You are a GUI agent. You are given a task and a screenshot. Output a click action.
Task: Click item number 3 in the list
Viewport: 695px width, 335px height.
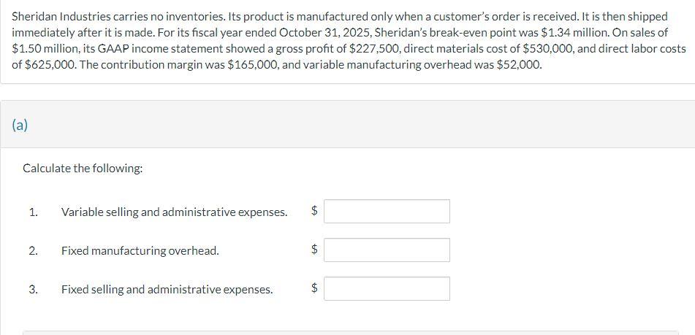33,289
